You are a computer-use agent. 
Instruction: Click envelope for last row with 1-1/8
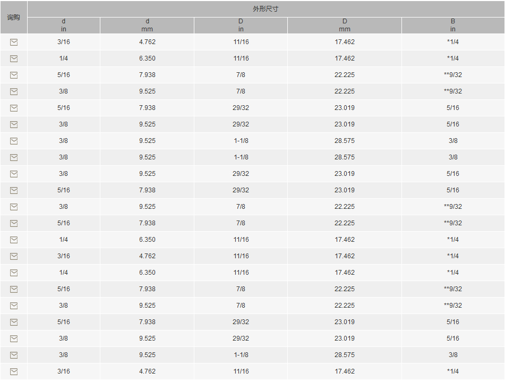tap(14, 355)
